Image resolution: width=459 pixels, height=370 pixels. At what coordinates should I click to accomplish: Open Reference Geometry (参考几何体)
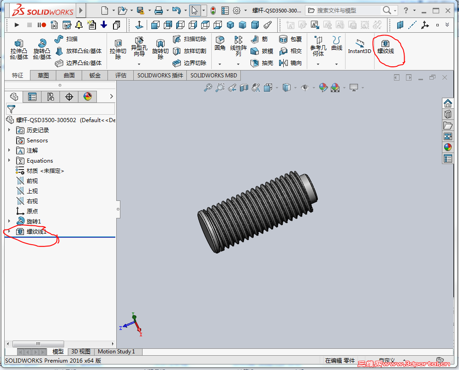pos(318,46)
